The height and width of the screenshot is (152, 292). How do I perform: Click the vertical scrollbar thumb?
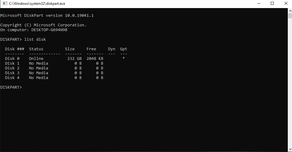tap(290, 16)
